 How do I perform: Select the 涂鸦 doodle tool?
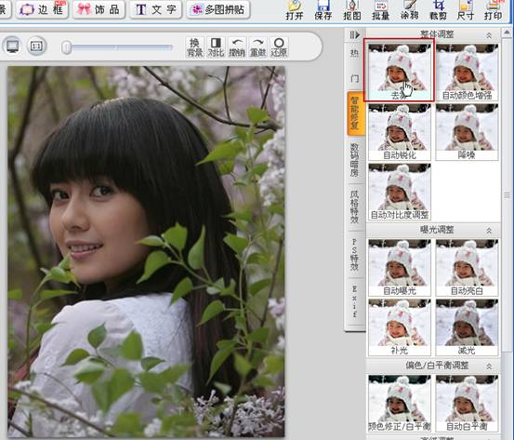[409, 10]
